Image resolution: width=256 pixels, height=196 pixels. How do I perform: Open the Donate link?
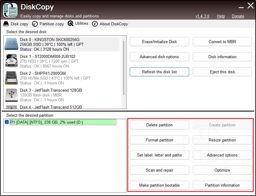tap(238, 16)
